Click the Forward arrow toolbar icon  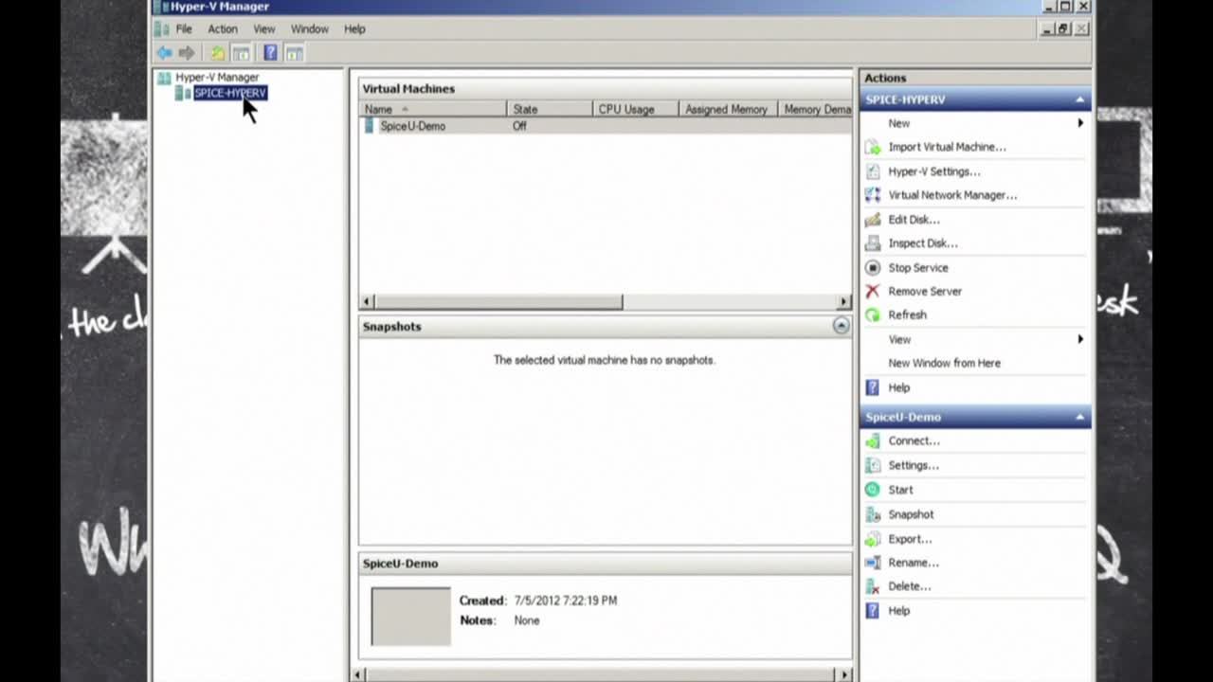point(187,53)
